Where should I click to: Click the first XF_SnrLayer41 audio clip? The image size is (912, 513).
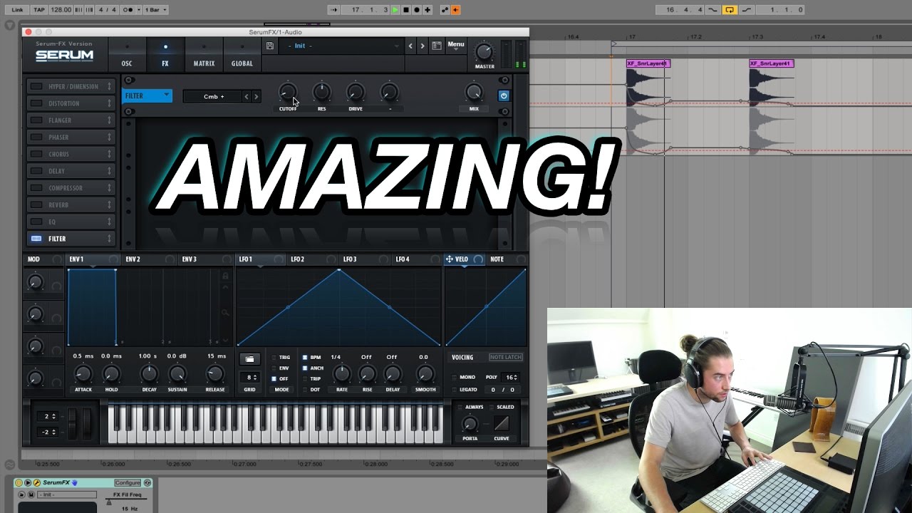pos(648,63)
